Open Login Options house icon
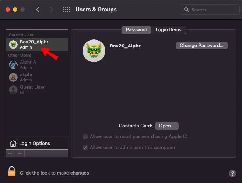Viewport: 242px width, 183px height. pyautogui.click(x=13, y=144)
